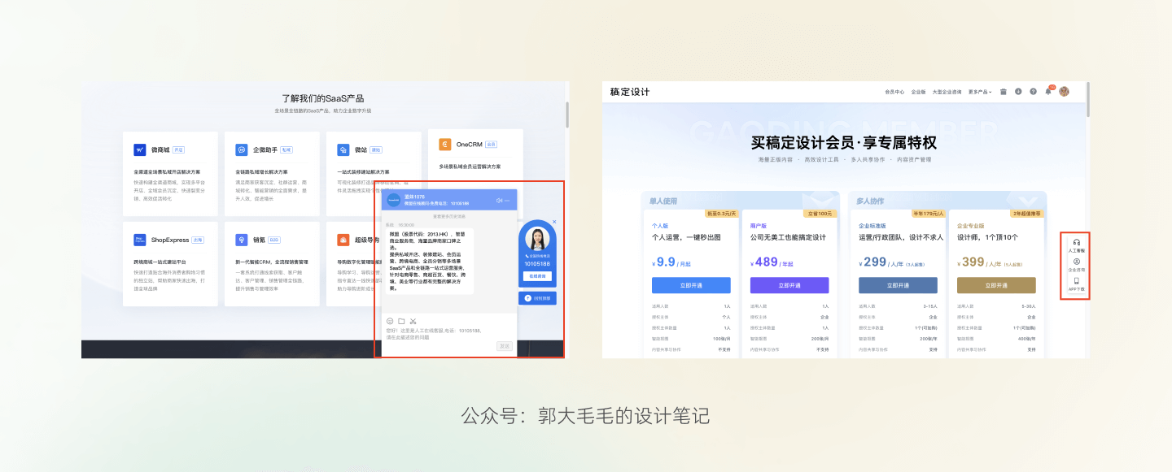Click the 立省100元 badge on 商户版
The width and height of the screenshot is (1172, 472).
coord(820,214)
